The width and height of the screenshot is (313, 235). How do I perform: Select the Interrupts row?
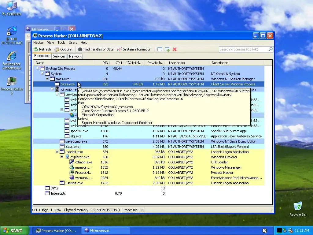coord(149,193)
